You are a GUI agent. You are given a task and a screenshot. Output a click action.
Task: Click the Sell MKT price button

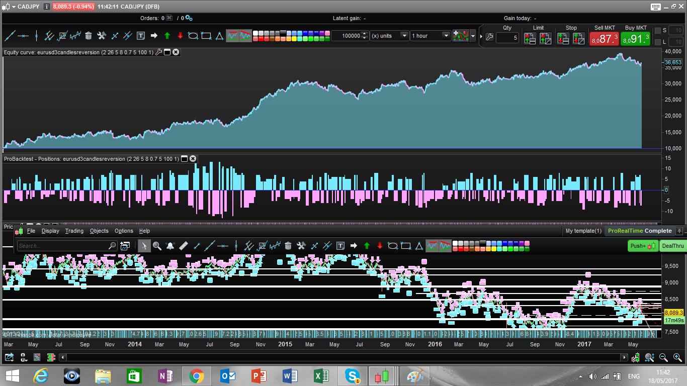(604, 39)
